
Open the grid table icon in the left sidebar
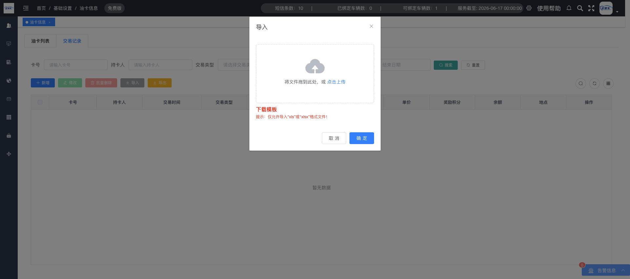[x=9, y=117]
